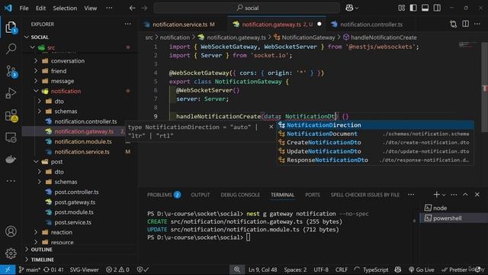
Task: Create a new terminal with plus
Action: click(436, 195)
